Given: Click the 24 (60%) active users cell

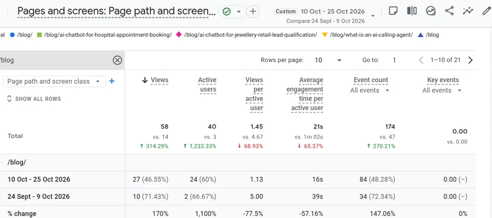Looking at the screenshot, I should click(x=203, y=179).
